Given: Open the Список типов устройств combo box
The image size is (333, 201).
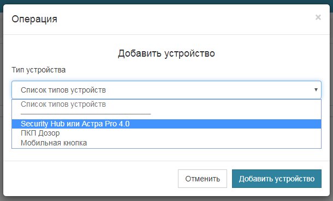Looking at the screenshot, I should coord(166,90).
